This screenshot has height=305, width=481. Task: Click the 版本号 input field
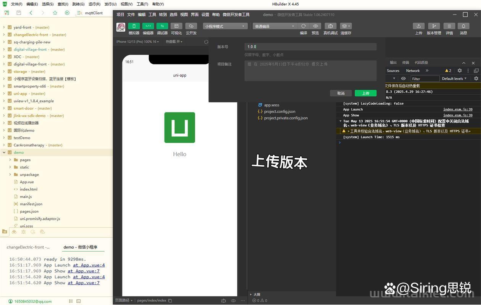(x=310, y=47)
